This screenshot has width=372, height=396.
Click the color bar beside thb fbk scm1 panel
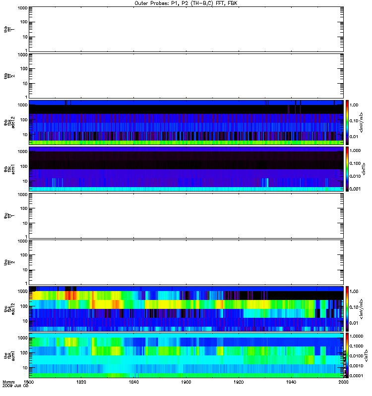click(x=347, y=169)
